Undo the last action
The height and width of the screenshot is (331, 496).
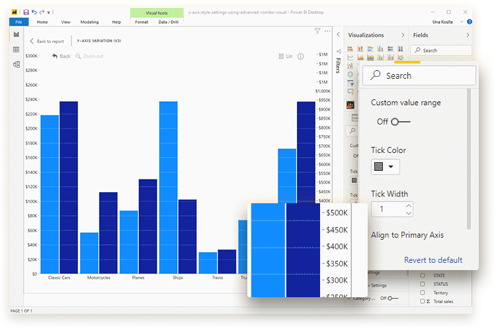(x=34, y=13)
